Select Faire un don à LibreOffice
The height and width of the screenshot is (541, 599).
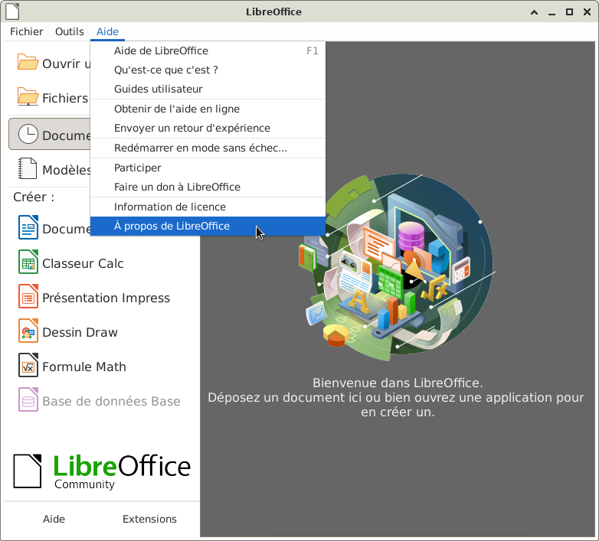208,187
